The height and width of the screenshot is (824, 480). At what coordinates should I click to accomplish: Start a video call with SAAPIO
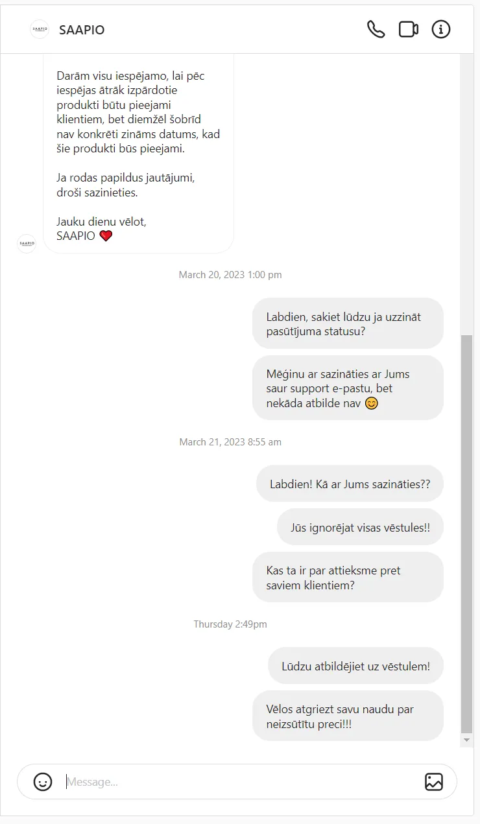point(408,29)
